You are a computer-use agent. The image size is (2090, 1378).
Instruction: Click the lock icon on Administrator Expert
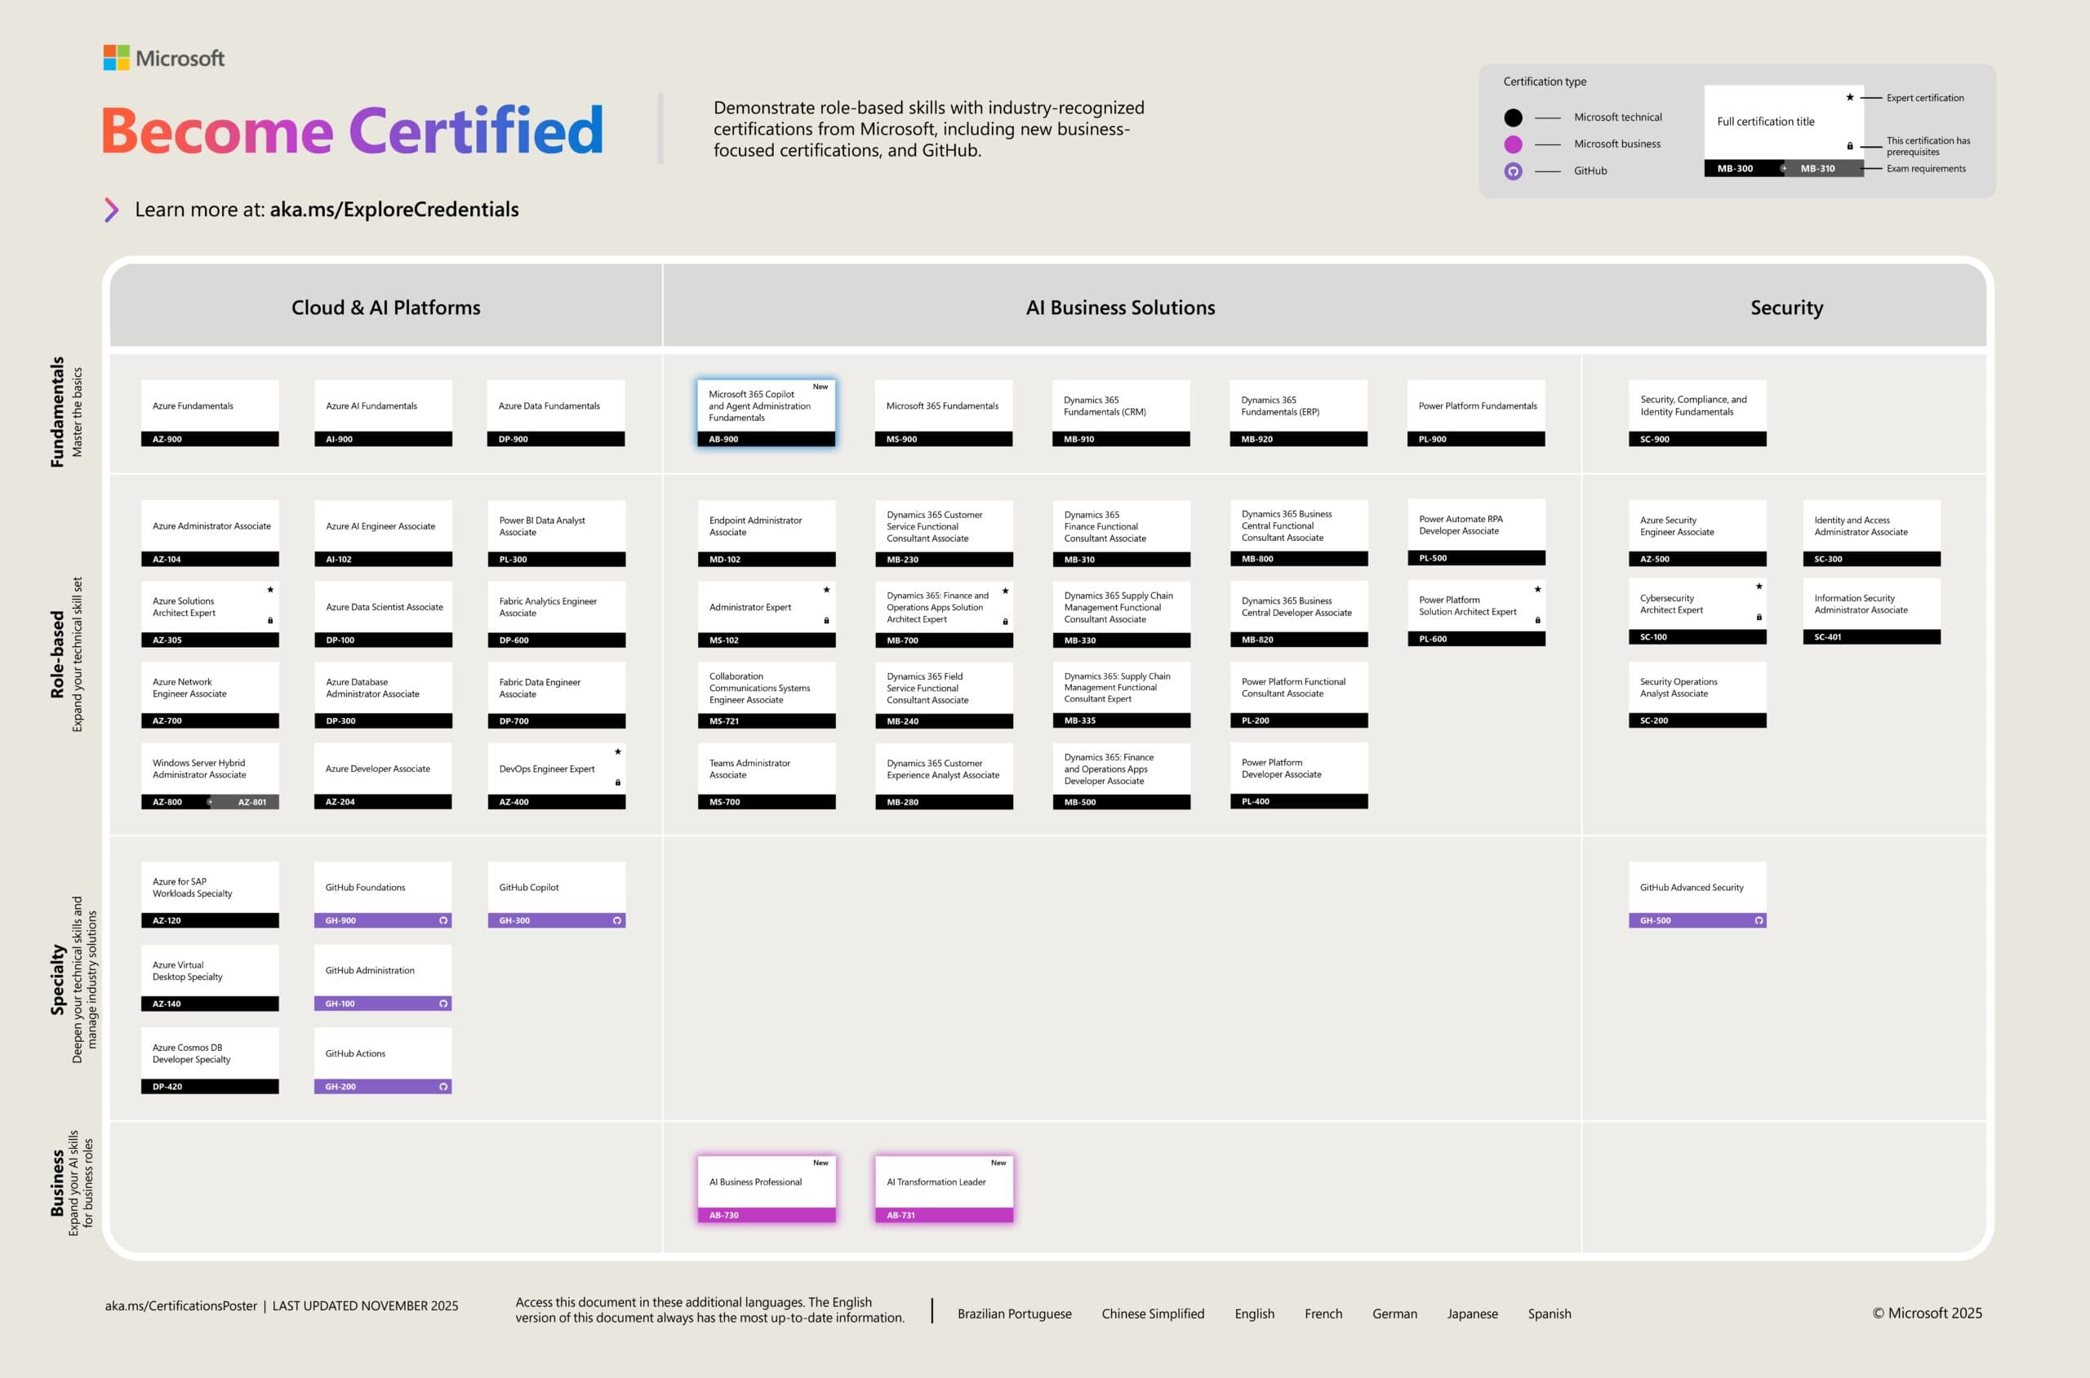click(826, 620)
